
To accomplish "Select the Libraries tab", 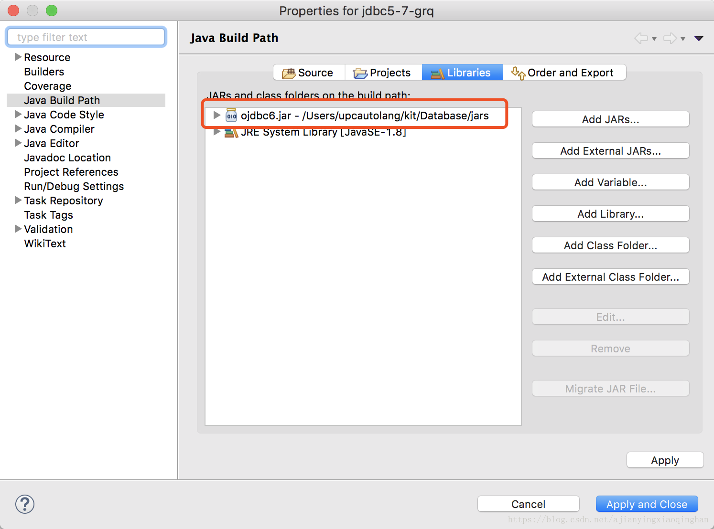I will [x=462, y=73].
